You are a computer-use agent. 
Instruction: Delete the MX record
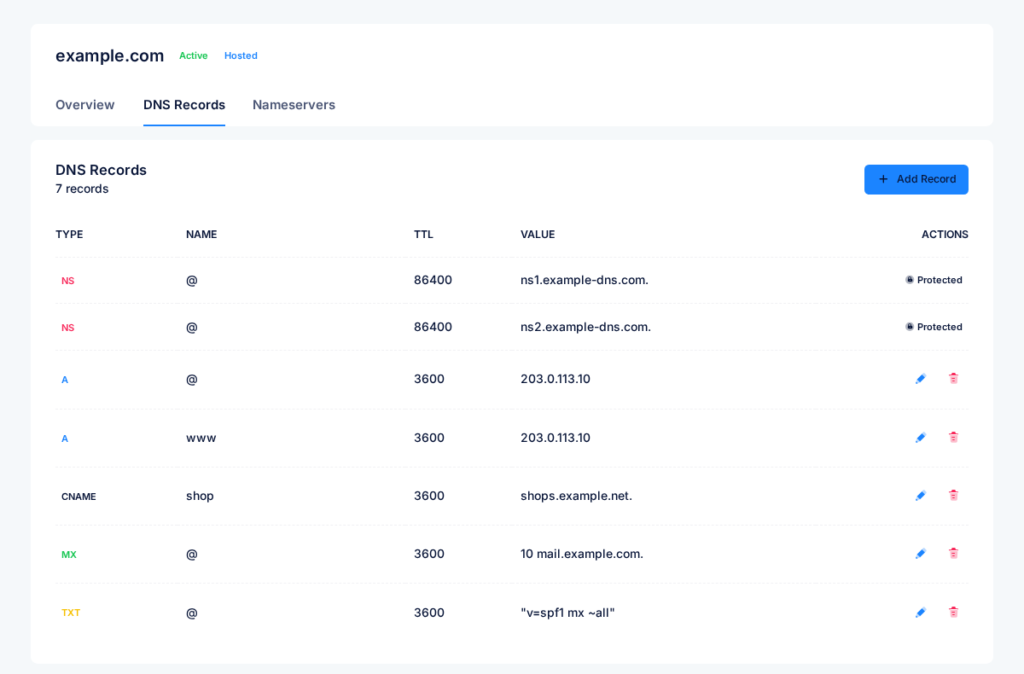pyautogui.click(x=953, y=554)
